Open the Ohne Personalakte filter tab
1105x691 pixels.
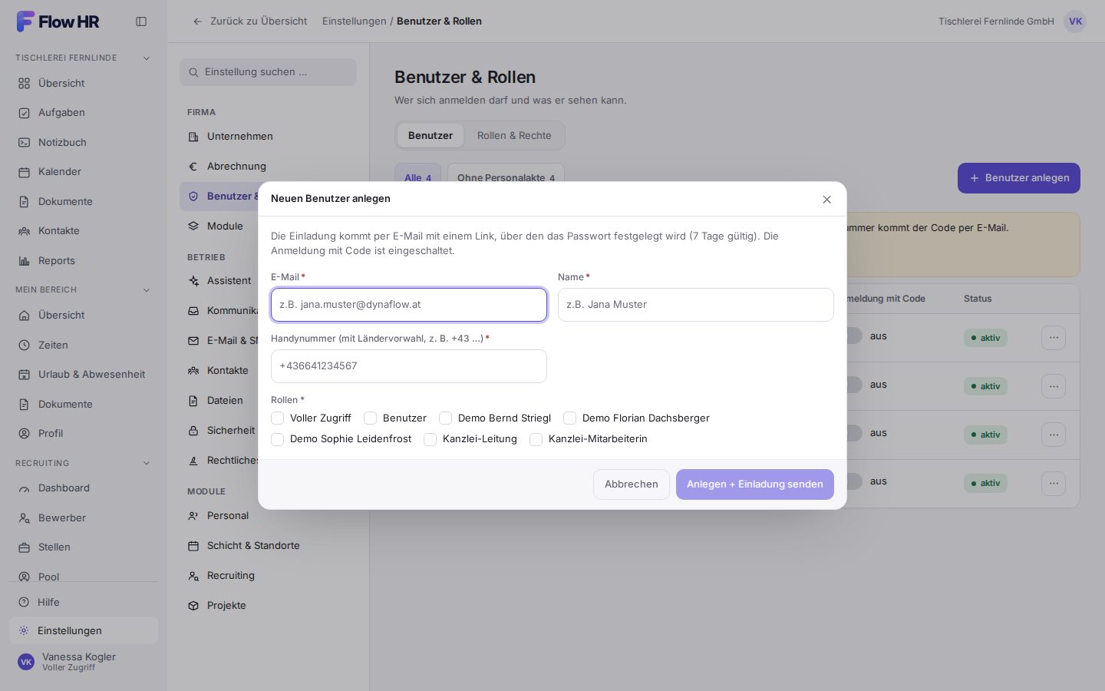(506, 178)
